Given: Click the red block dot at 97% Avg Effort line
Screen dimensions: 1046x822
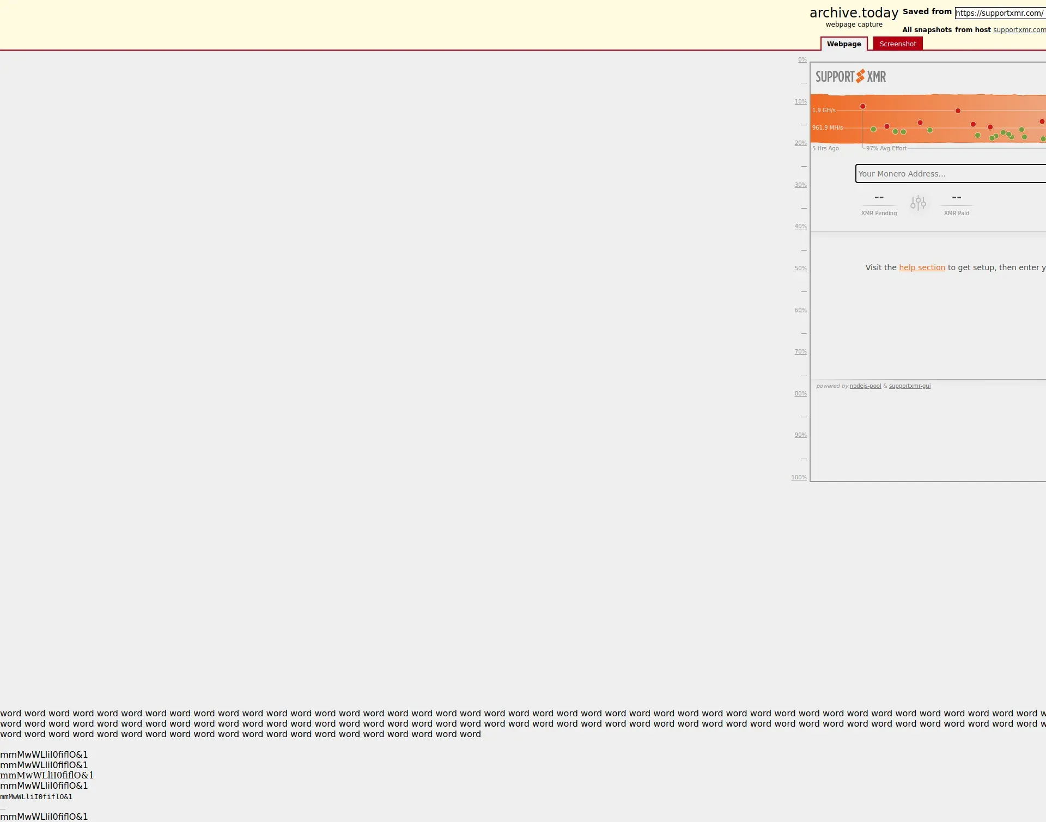Looking at the screenshot, I should (862, 106).
